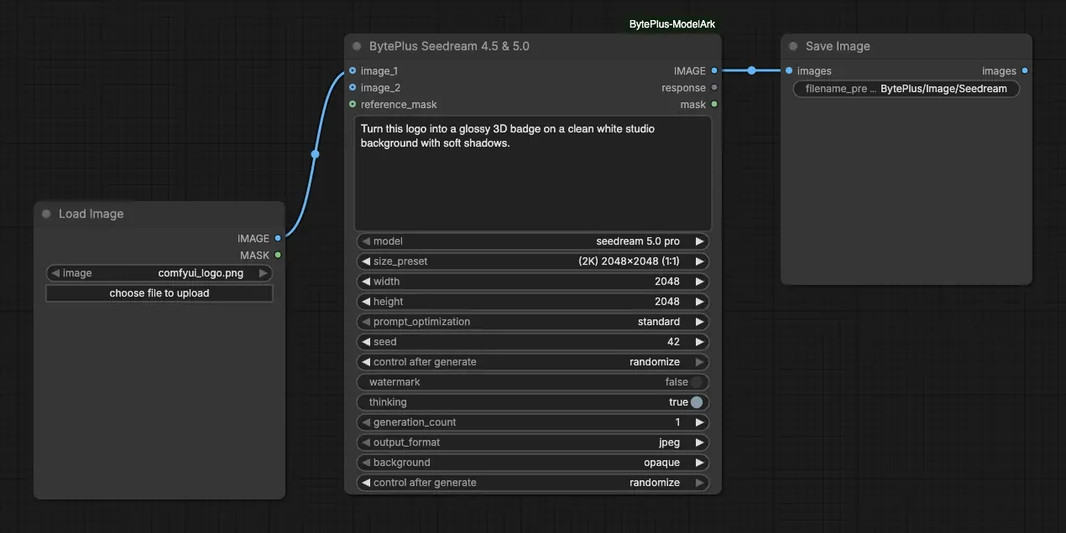Click the height value 2048
The width and height of the screenshot is (1066, 533).
(667, 302)
